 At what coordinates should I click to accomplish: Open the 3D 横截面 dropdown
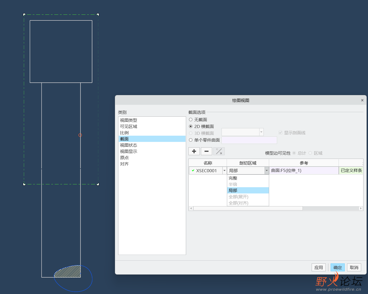(261, 132)
